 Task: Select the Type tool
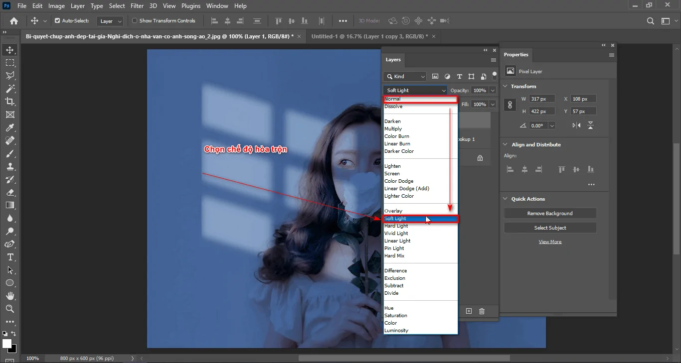click(10, 257)
